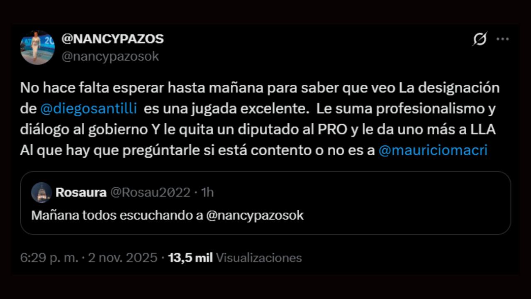Screen dimensions: 531x299
Task: View the @NANCYPAZOS profile picture
Action: coord(37,47)
